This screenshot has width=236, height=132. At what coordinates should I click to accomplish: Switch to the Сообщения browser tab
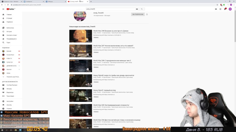coord(31,1)
